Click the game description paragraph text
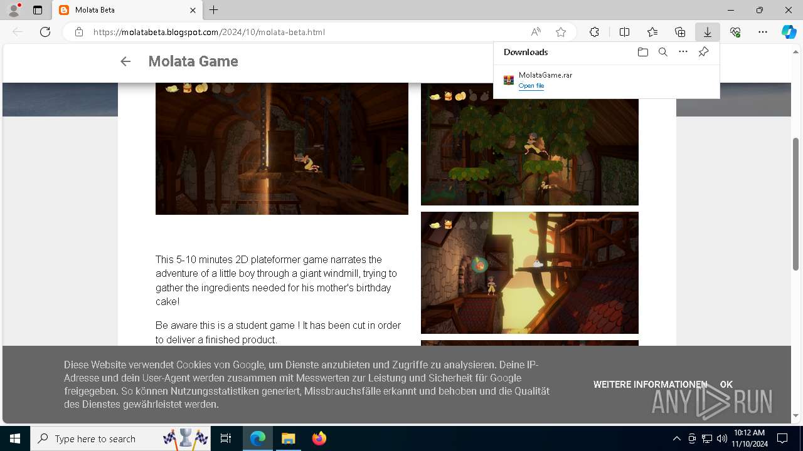The width and height of the screenshot is (803, 451). point(277,281)
